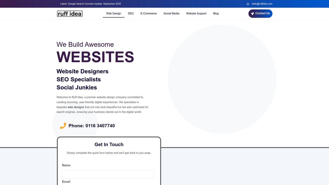Click the Get In Touch form heading

[109, 144]
